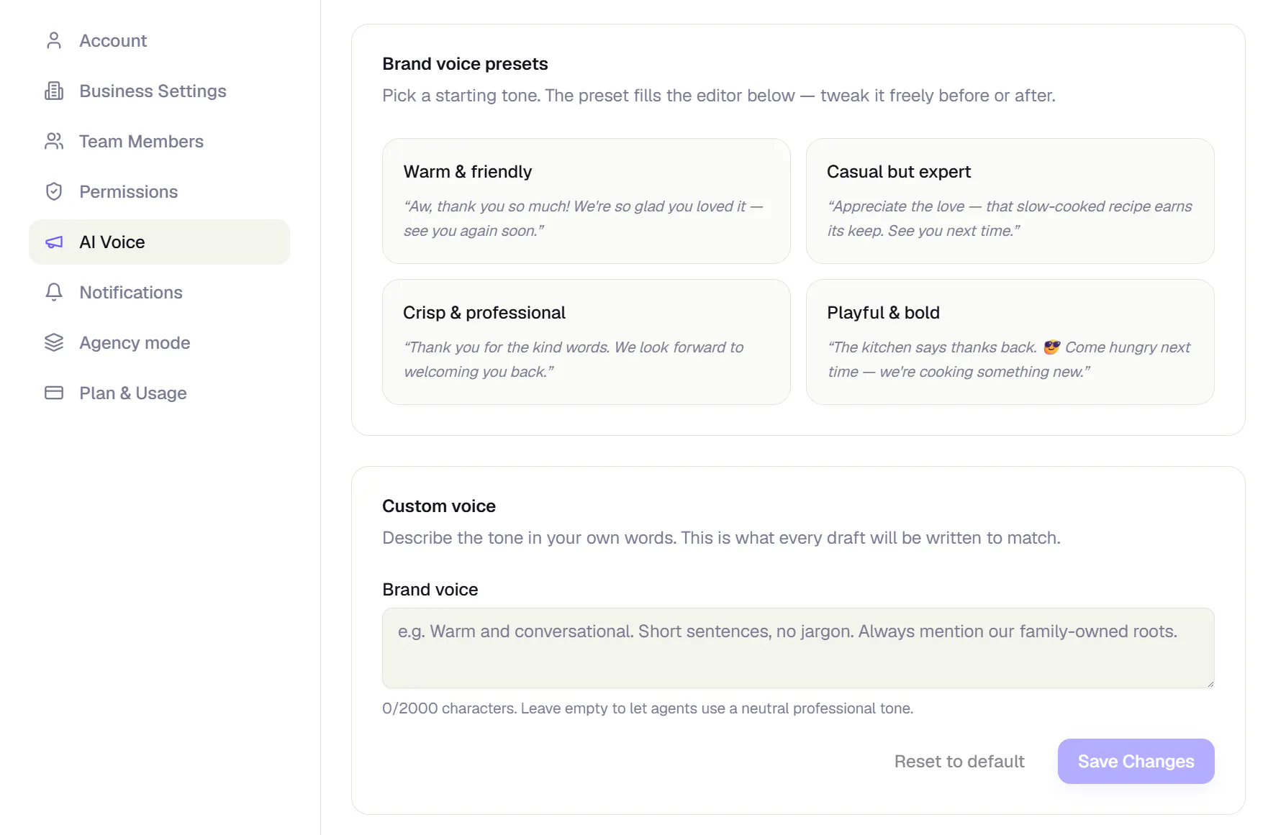Select the Playful & bold preset
Image resolution: width=1268 pixels, height=835 pixels.
[1010, 342]
